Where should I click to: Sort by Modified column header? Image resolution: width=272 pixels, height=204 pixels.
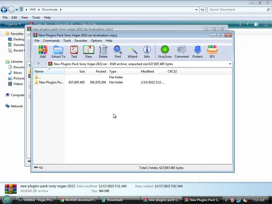tap(152, 71)
